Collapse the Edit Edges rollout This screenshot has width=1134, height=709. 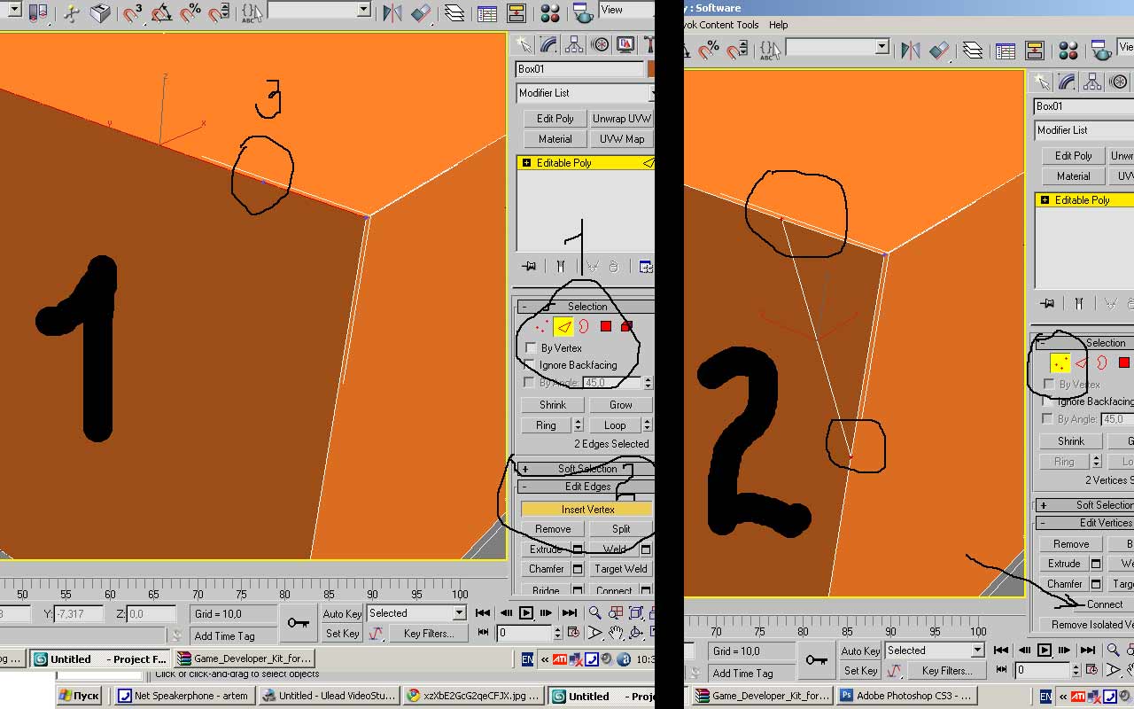point(524,487)
